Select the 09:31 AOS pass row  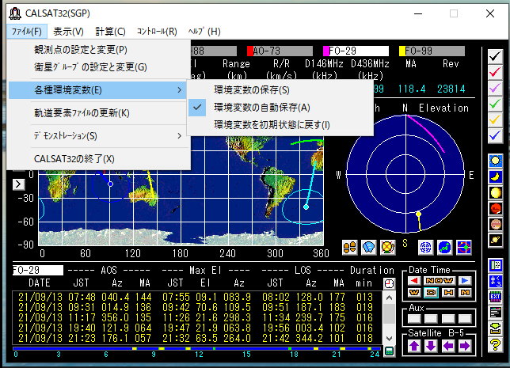[196, 307]
